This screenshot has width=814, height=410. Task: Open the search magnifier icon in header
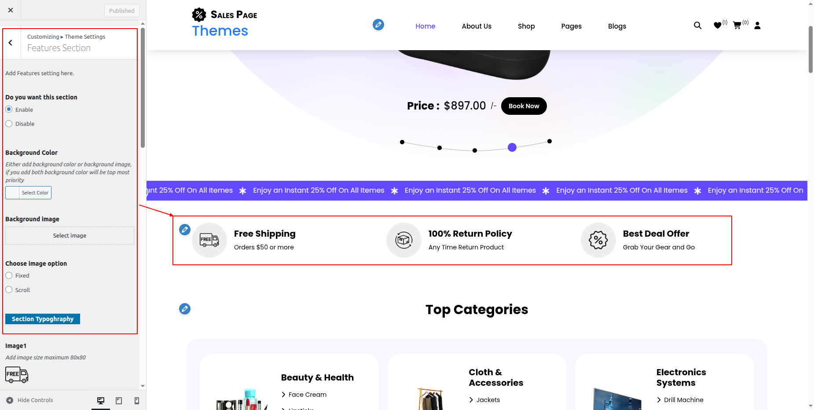pyautogui.click(x=697, y=26)
